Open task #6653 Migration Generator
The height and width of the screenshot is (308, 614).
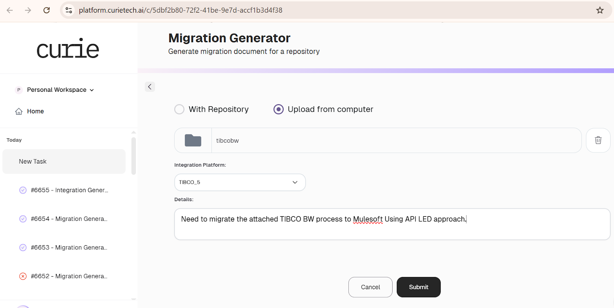pos(63,247)
